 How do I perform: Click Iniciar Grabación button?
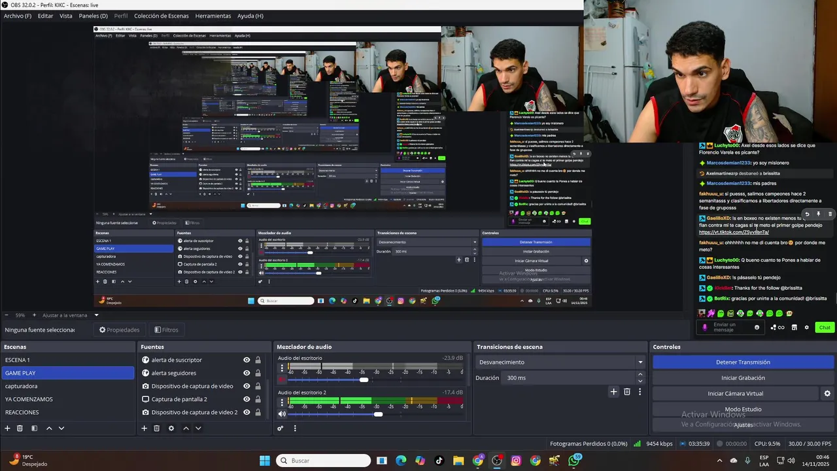(743, 377)
